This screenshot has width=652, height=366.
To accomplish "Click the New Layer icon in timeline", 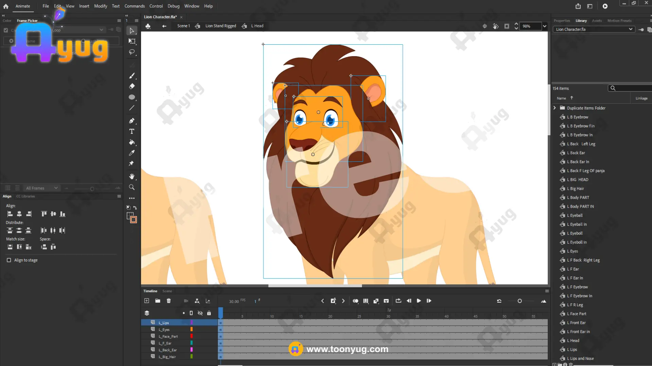I will pyautogui.click(x=147, y=301).
